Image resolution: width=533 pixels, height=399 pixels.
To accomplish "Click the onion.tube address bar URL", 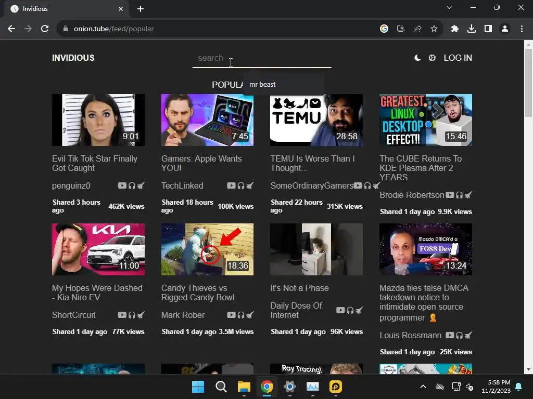I will coord(113,29).
